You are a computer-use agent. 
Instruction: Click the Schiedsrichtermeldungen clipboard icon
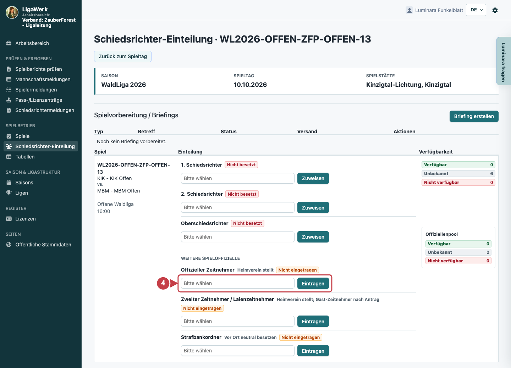pos(9,110)
